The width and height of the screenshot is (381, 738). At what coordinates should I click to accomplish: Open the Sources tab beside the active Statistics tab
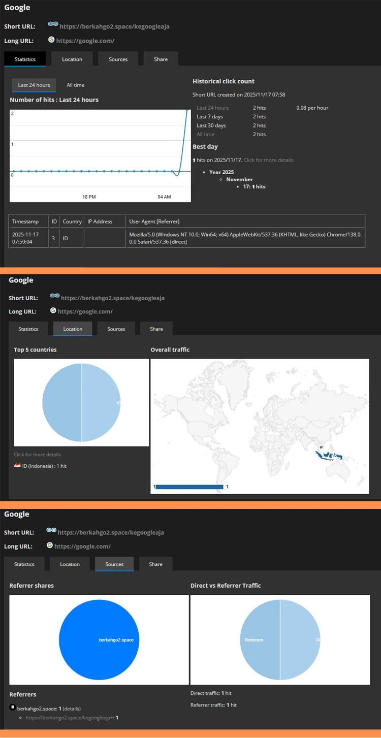coord(118,59)
